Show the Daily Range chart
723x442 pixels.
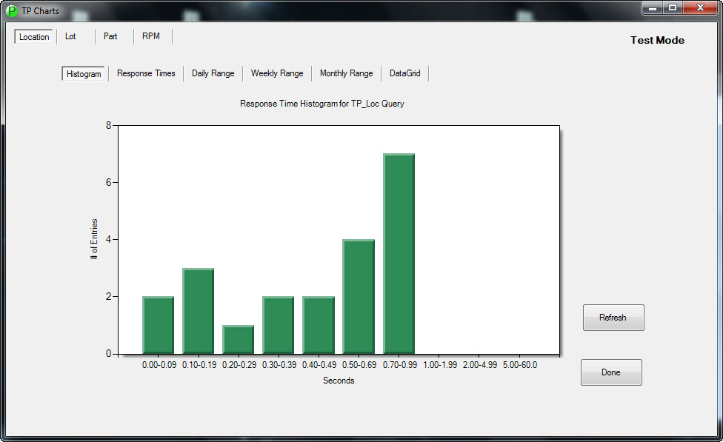point(213,73)
